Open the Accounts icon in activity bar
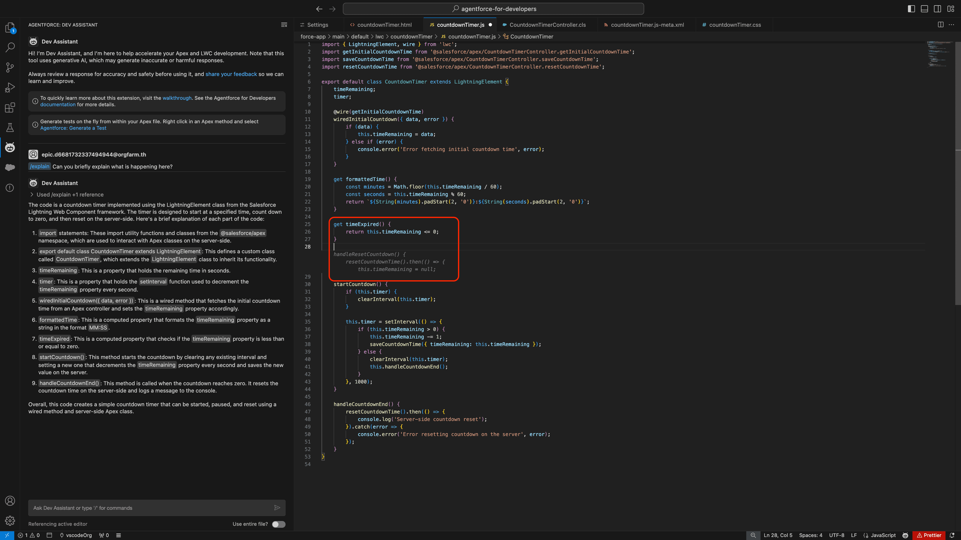Image resolution: width=961 pixels, height=540 pixels. 10,500
